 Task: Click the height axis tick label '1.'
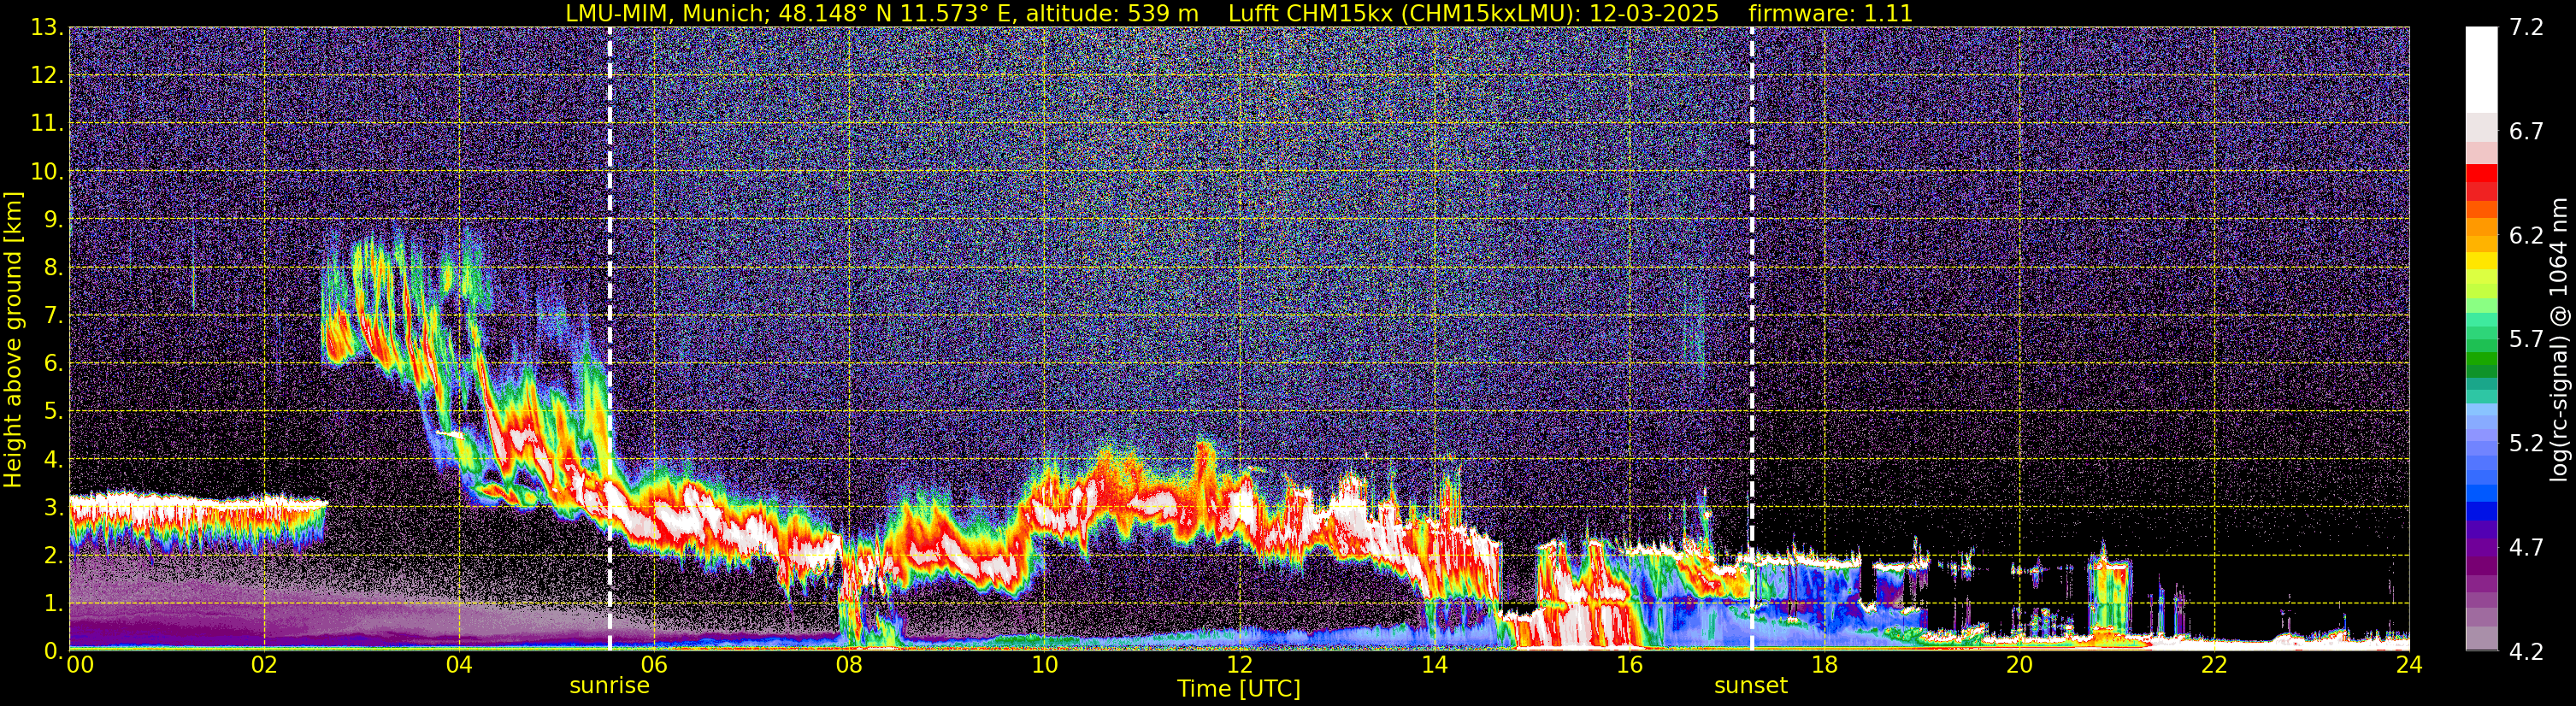53,603
